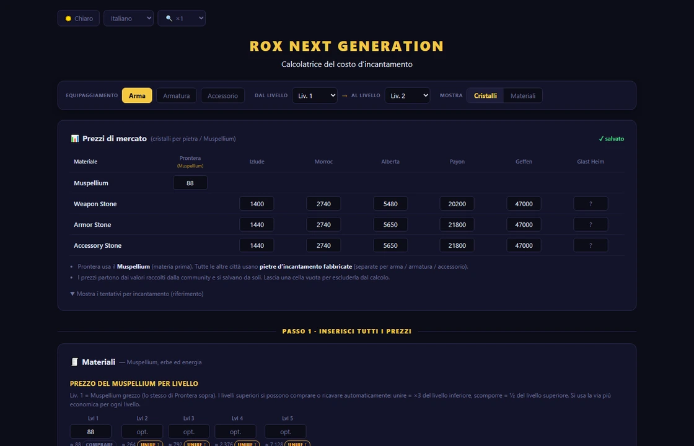Viewport: 694px width, 446px height.
Task: Click the Prezzi di mercato heading
Action: (x=114, y=139)
